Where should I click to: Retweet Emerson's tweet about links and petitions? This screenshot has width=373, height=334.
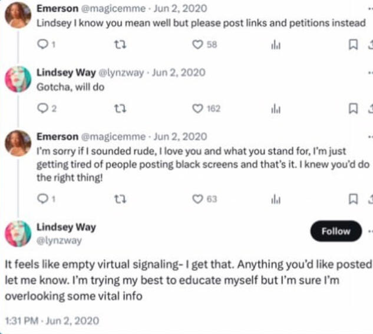pyautogui.click(x=118, y=45)
